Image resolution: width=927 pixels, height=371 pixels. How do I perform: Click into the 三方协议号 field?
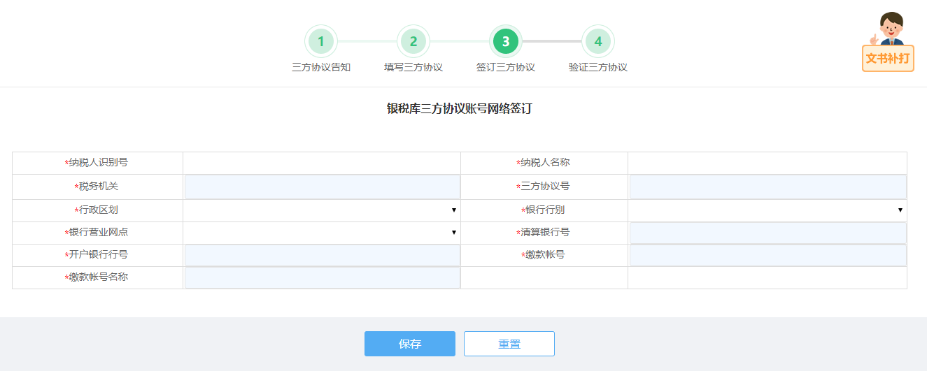[767, 187]
